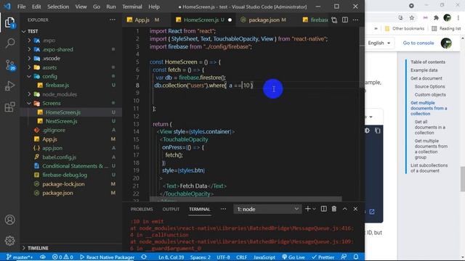
Task: Click Go to console link in browser
Action: tap(418, 43)
